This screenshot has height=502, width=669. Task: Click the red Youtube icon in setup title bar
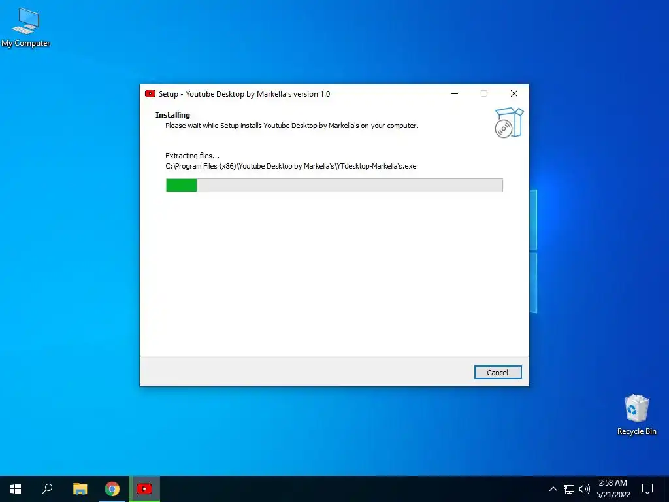[150, 93]
